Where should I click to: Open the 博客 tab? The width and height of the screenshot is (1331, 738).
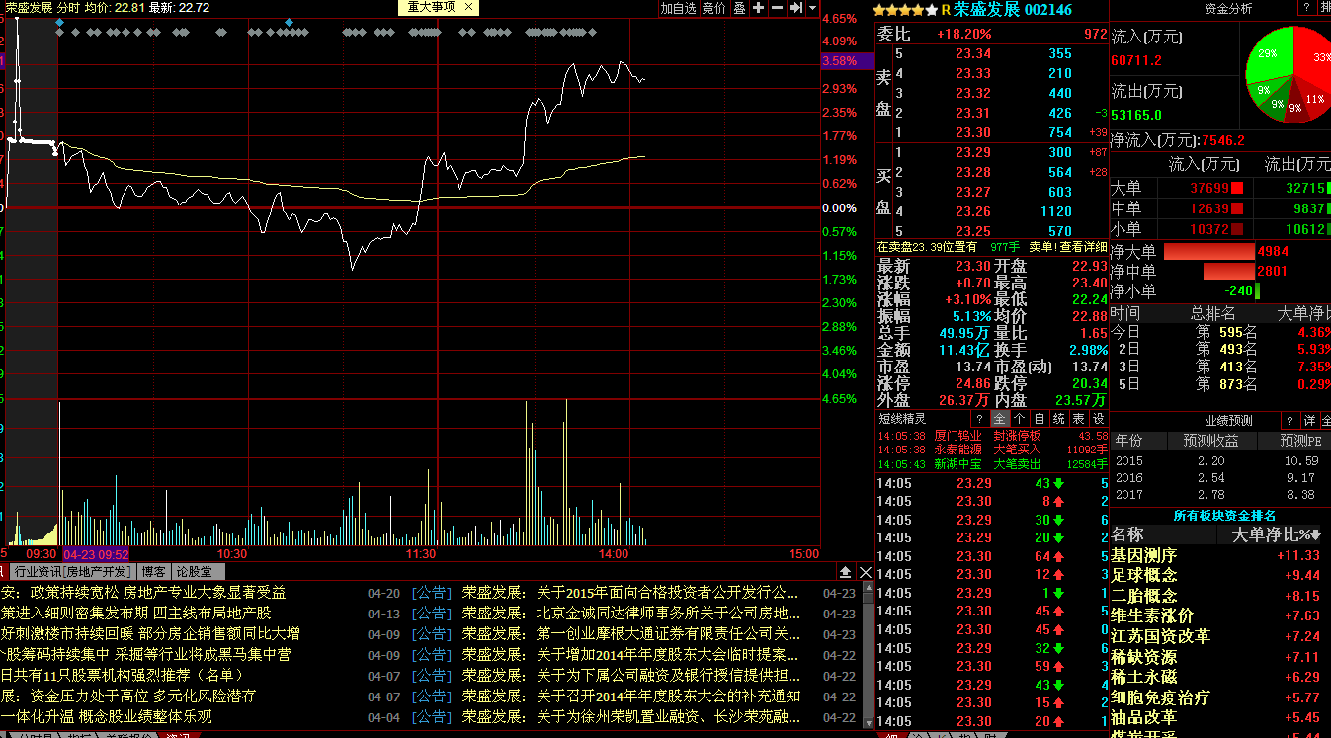(x=153, y=572)
